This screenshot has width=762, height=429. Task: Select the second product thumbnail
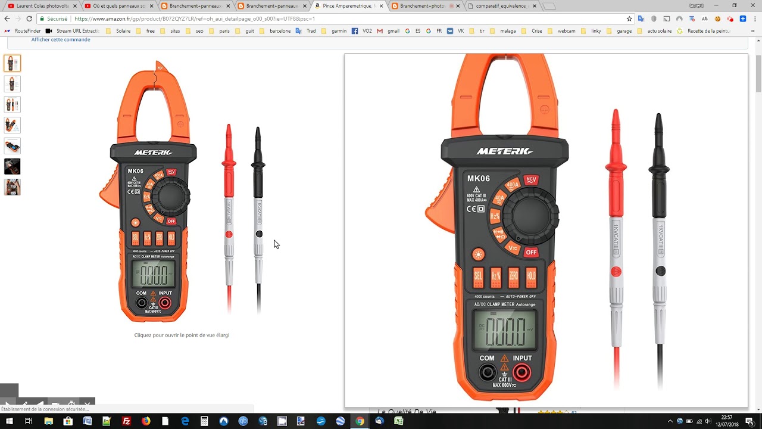(x=13, y=84)
